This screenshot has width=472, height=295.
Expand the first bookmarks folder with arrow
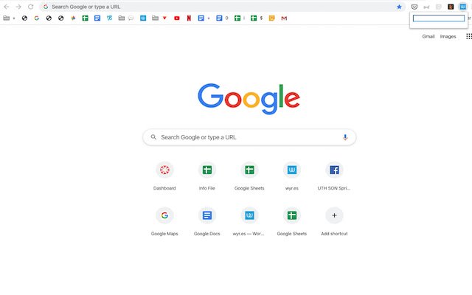pyautogui.click(x=9, y=18)
